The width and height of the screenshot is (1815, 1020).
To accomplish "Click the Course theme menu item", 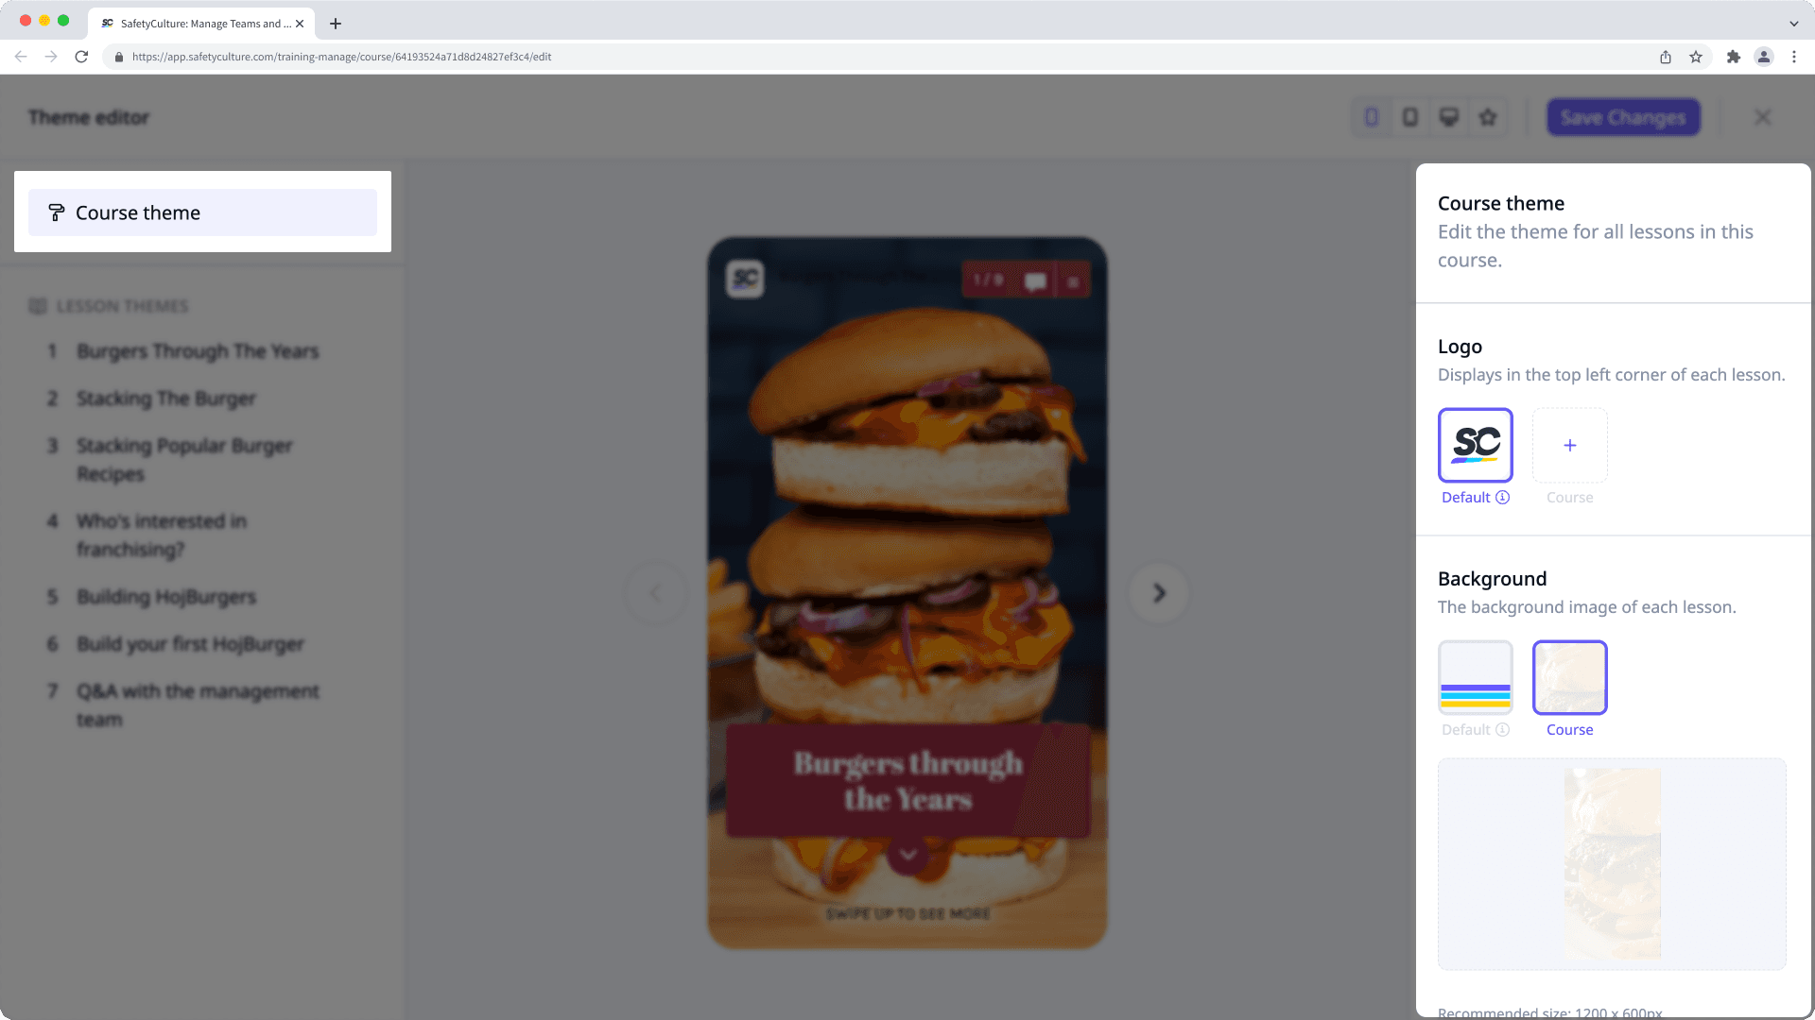I will (x=202, y=212).
